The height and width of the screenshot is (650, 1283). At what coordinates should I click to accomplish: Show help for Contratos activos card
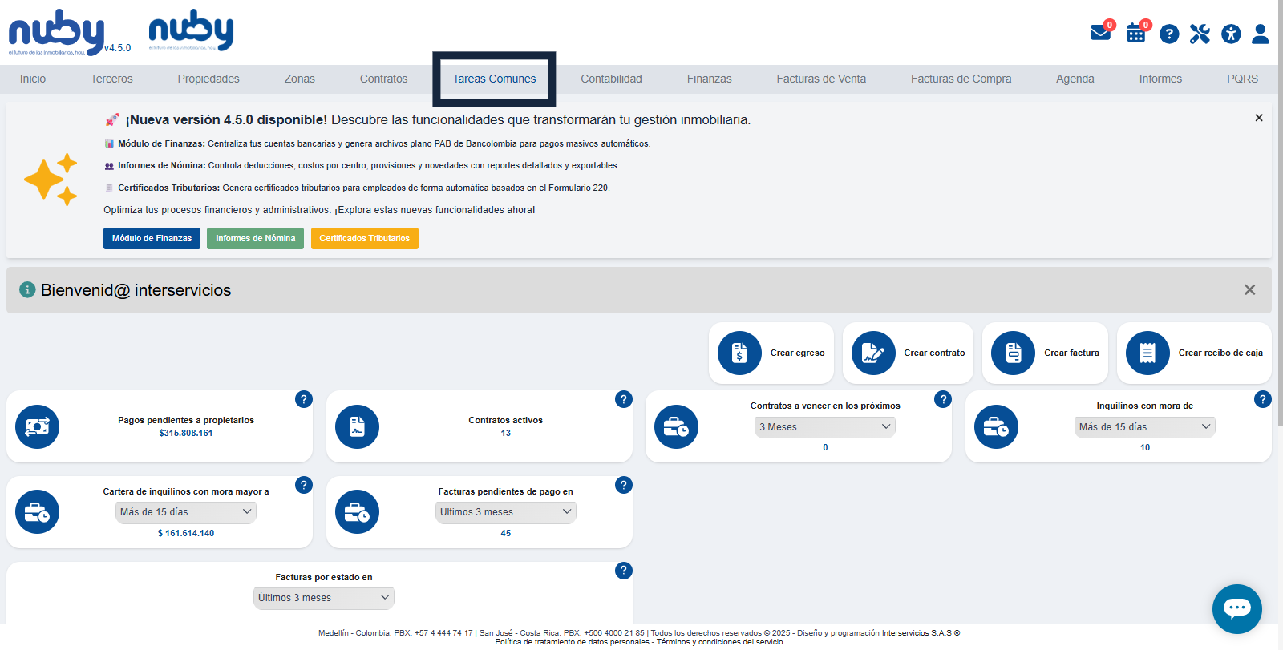(x=623, y=399)
